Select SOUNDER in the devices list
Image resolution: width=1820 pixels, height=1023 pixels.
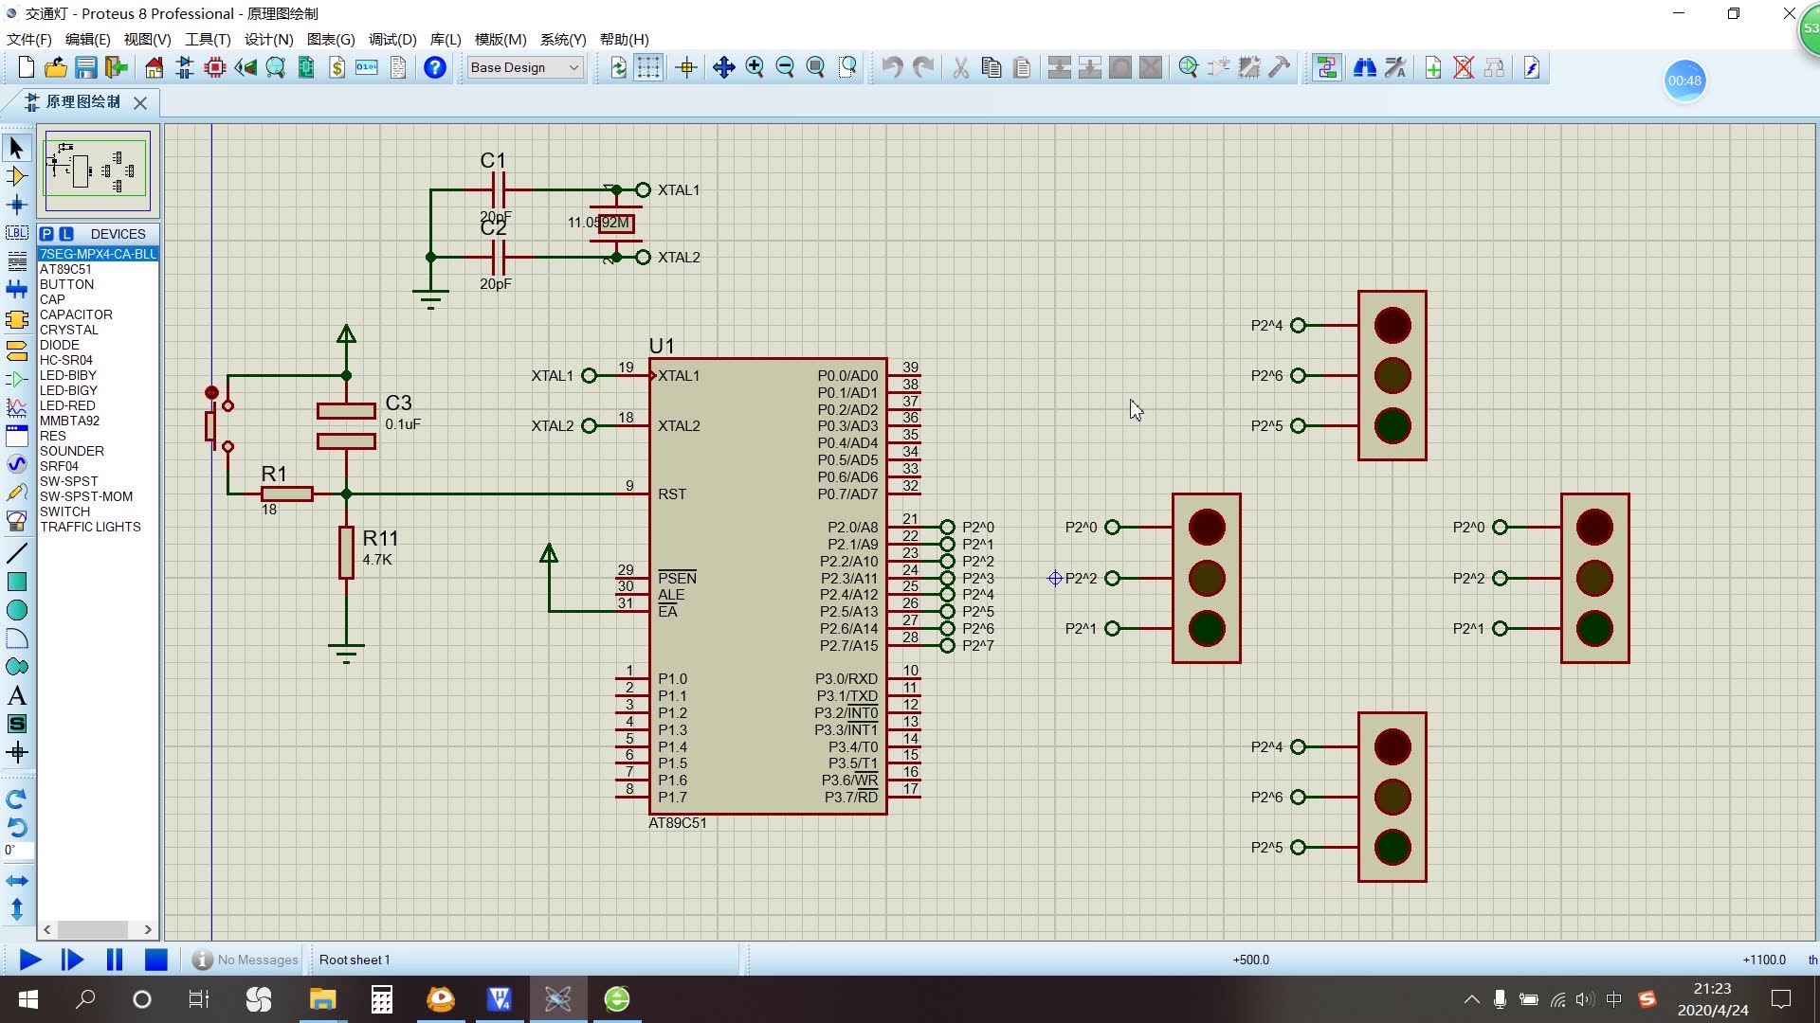click(97, 451)
